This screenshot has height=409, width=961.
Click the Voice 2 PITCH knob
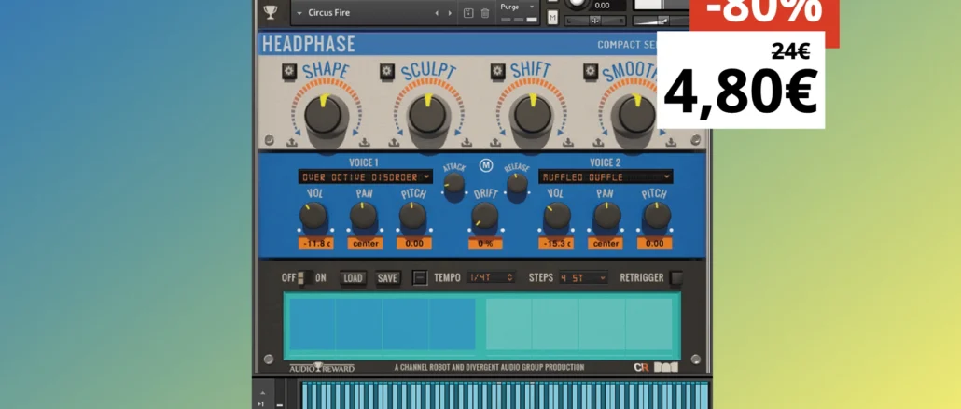tap(657, 217)
